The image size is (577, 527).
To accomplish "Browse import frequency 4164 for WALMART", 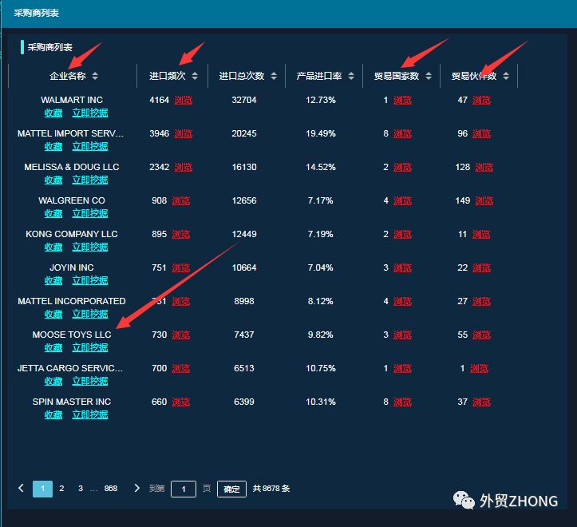I will point(184,100).
